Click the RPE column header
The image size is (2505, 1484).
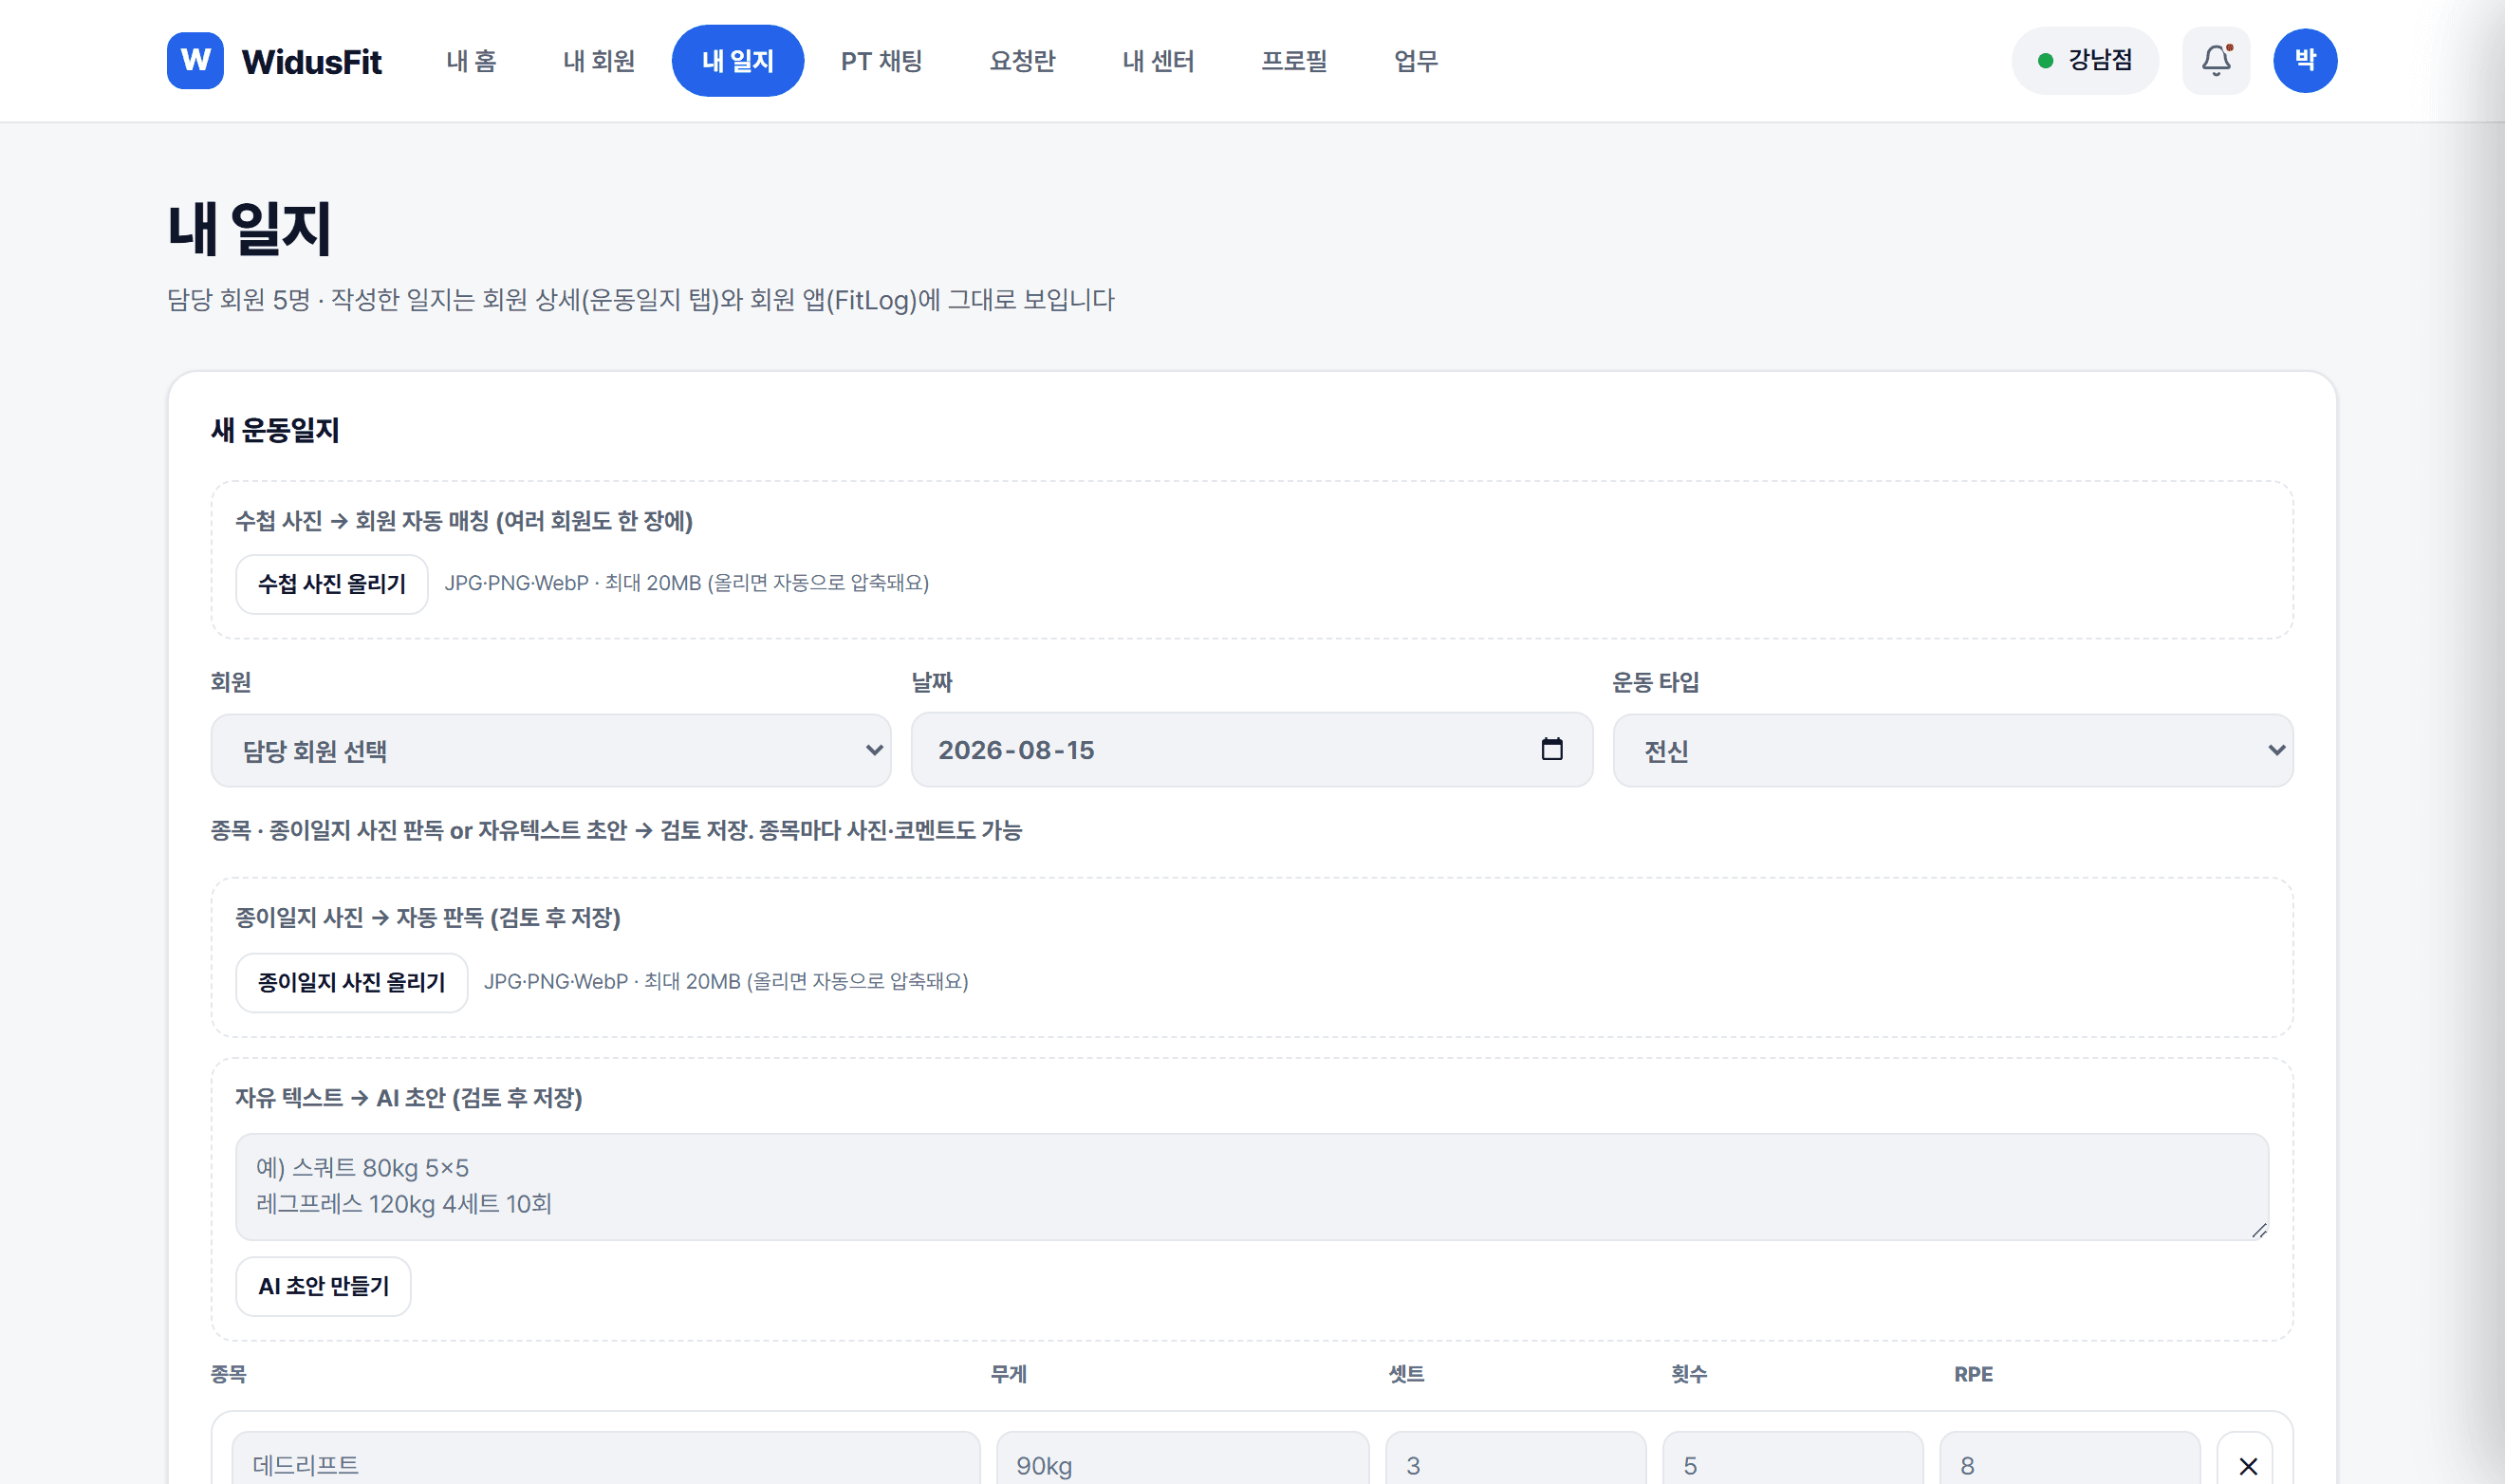pos(1973,1374)
